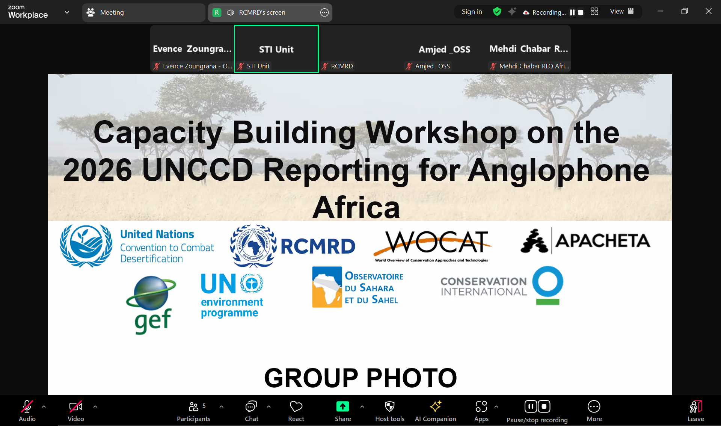This screenshot has width=721, height=426.
Task: Stop recording from bottom toolbar
Action: coord(544,406)
